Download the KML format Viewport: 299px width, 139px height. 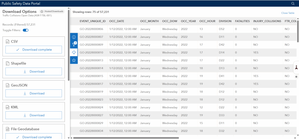(x=34, y=115)
